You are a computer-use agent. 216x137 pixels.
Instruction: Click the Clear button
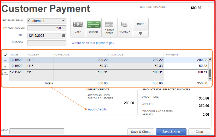pyautogui.click(x=200, y=132)
